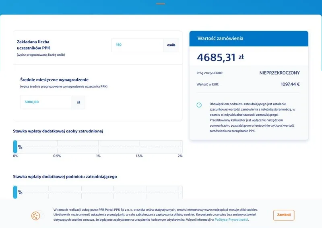Click the cookie icon in the banner

tap(35, 216)
